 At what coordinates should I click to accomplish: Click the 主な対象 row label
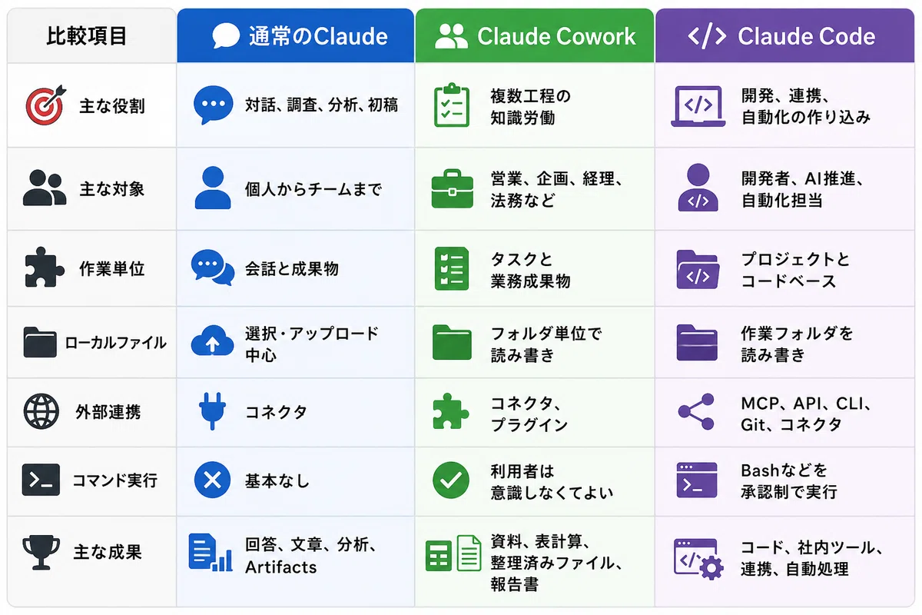coord(112,189)
